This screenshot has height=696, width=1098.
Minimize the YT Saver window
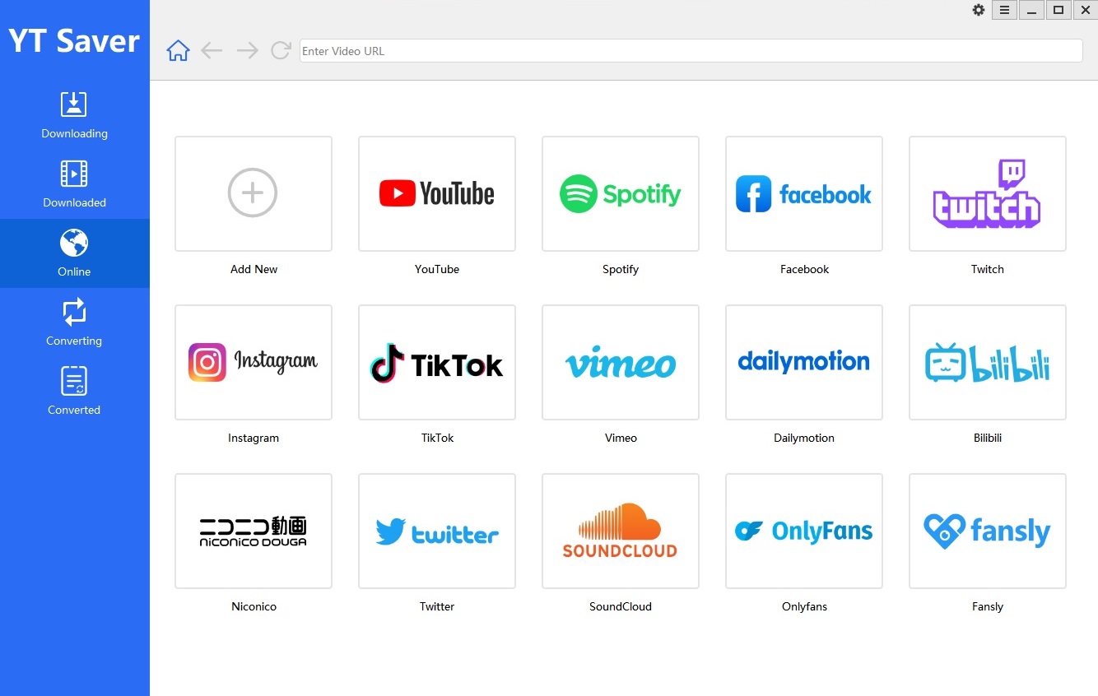pyautogui.click(x=1031, y=10)
